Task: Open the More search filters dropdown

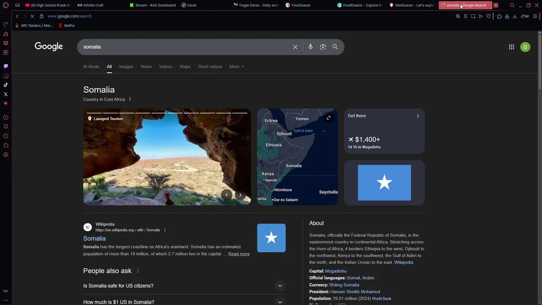Action: [237, 67]
